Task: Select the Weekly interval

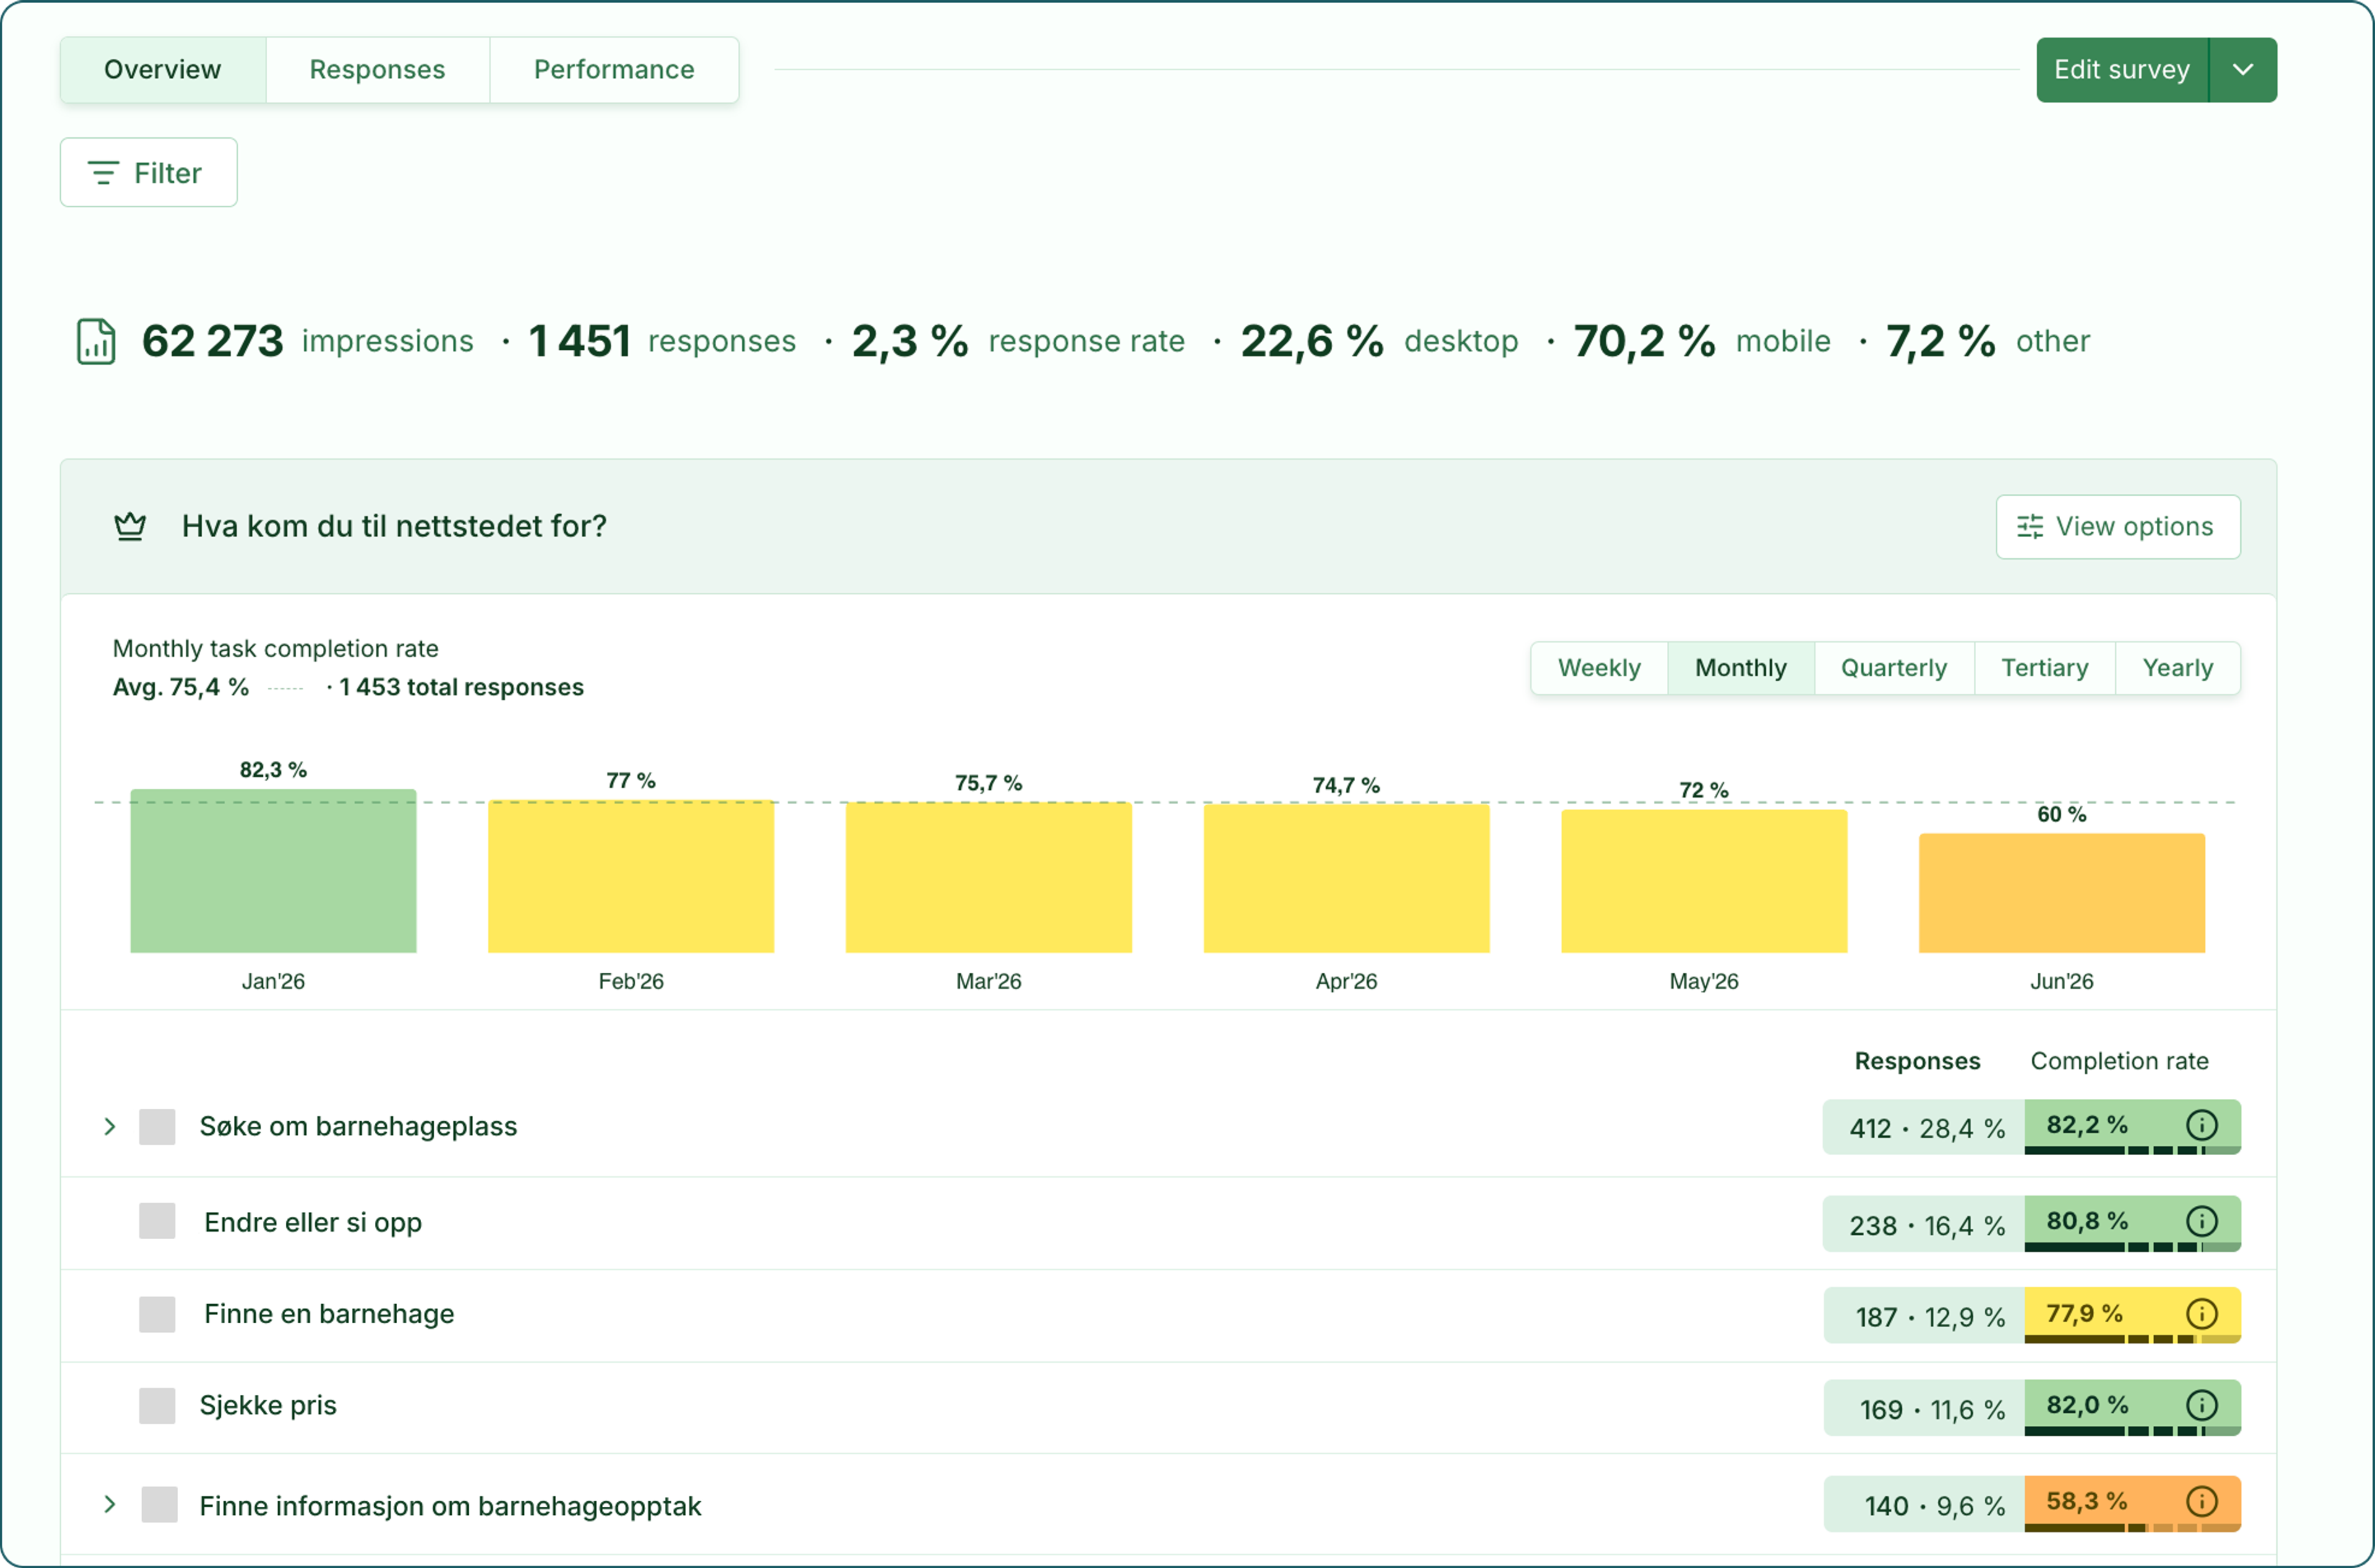Action: tap(1599, 668)
